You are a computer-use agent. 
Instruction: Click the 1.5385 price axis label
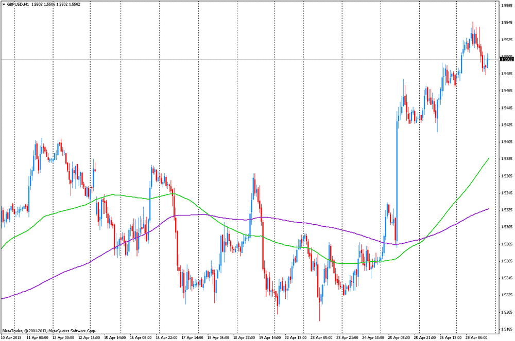(507, 159)
